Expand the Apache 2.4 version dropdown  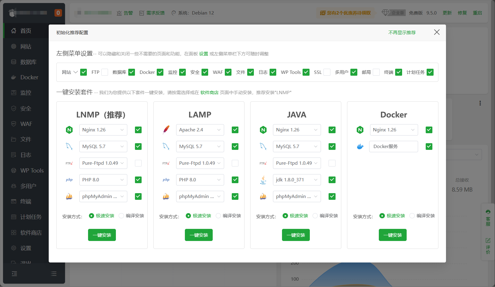[x=200, y=130]
